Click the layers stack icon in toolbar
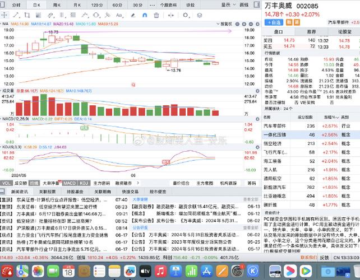 (x=200, y=15)
